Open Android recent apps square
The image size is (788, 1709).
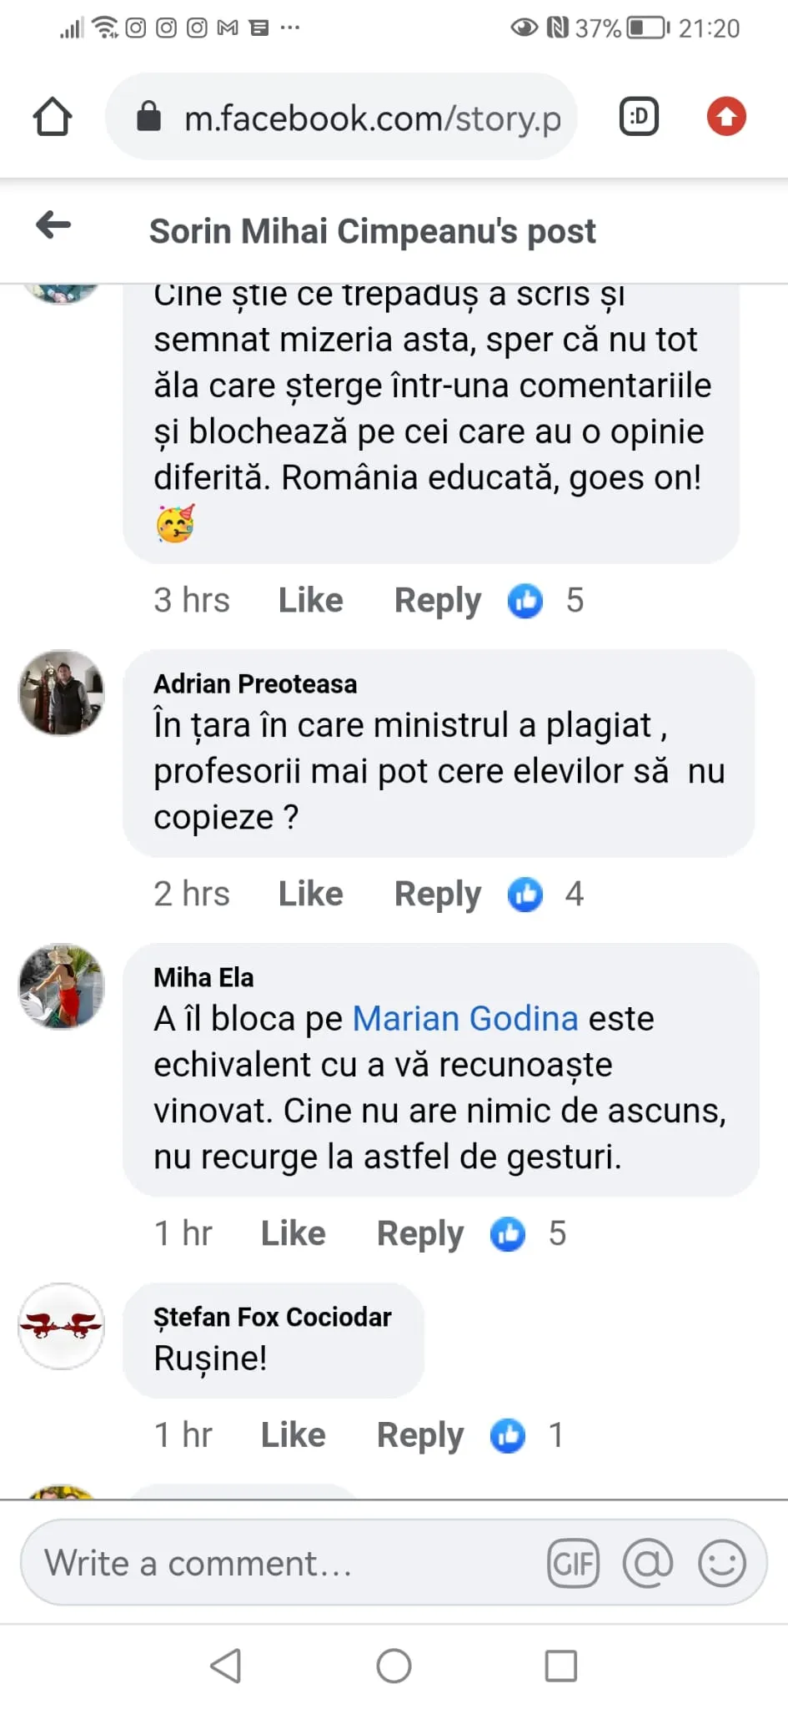click(x=560, y=1666)
